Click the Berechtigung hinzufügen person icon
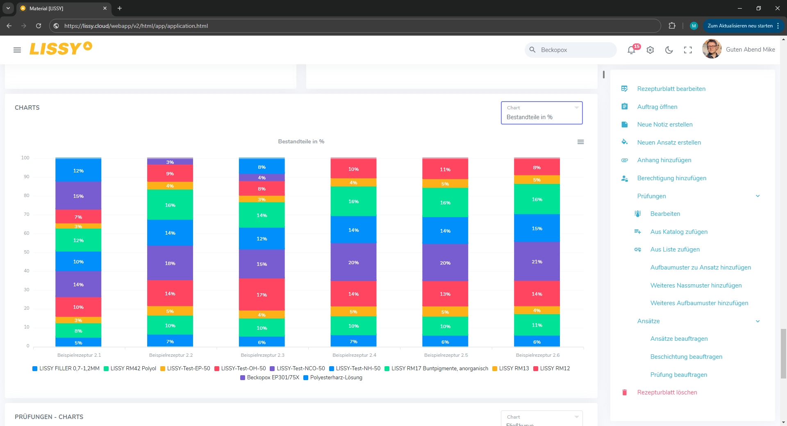The height and width of the screenshot is (426, 787). (x=625, y=178)
